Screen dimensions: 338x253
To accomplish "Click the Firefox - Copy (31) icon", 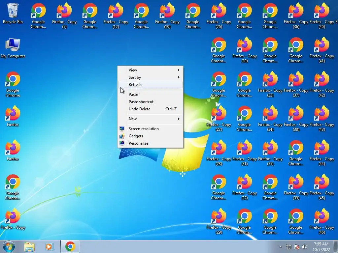I will (245, 153).
